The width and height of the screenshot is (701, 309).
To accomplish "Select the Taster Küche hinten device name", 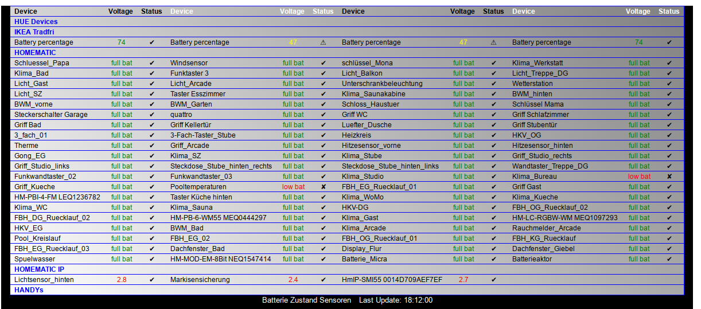I will [x=201, y=197].
